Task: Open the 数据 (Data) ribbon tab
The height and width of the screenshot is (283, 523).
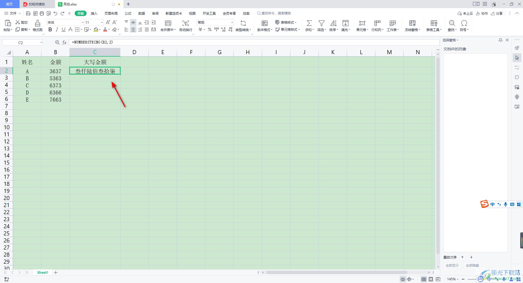Action: coord(142,13)
